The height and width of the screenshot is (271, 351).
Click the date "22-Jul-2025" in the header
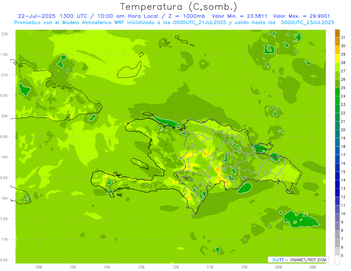coord(37,16)
